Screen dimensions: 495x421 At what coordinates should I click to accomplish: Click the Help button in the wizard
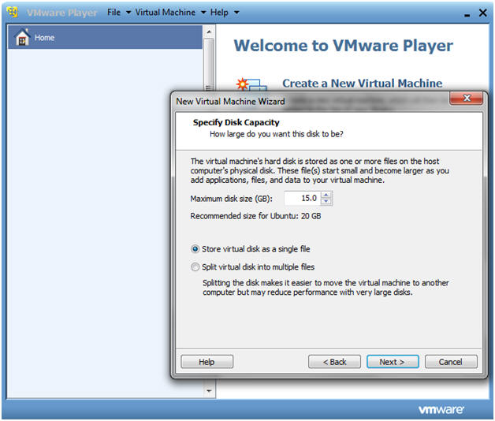(207, 362)
